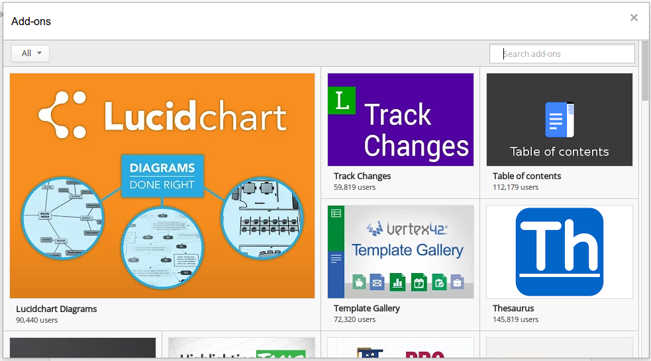Click the 59,819 users text
Image resolution: width=651 pixels, height=361 pixels.
pos(354,187)
